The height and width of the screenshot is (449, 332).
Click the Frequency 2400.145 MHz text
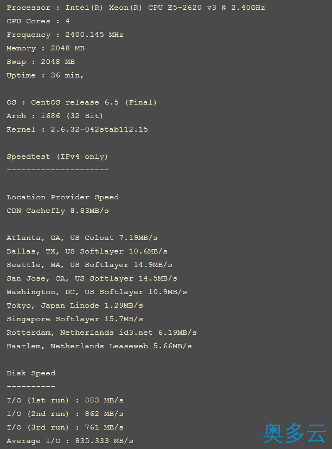[65, 35]
